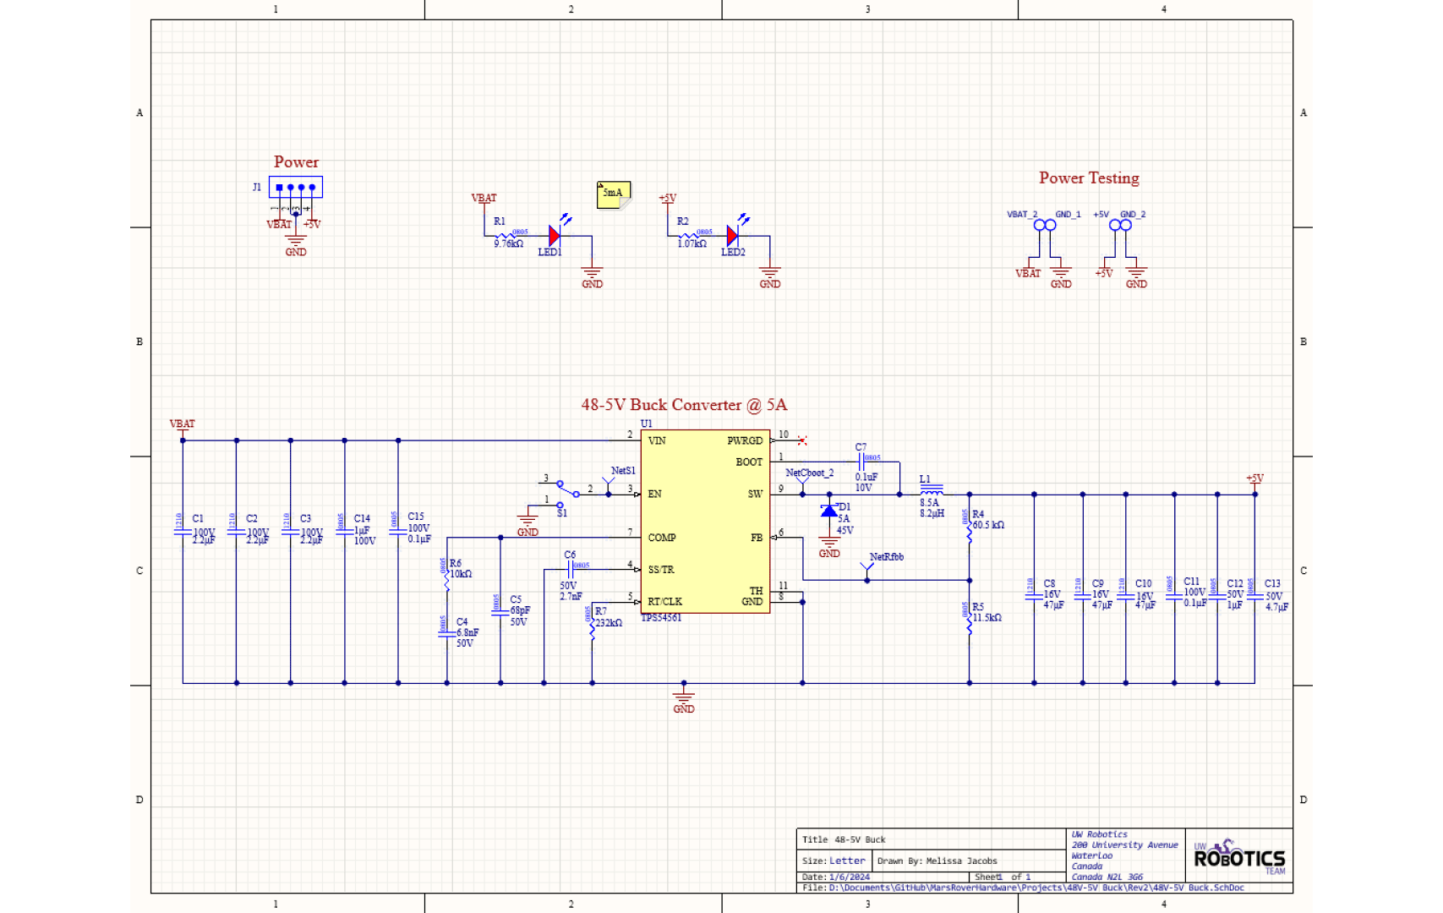Click the LED2 diode symbol
This screenshot has width=1443, height=913.
[x=733, y=236]
